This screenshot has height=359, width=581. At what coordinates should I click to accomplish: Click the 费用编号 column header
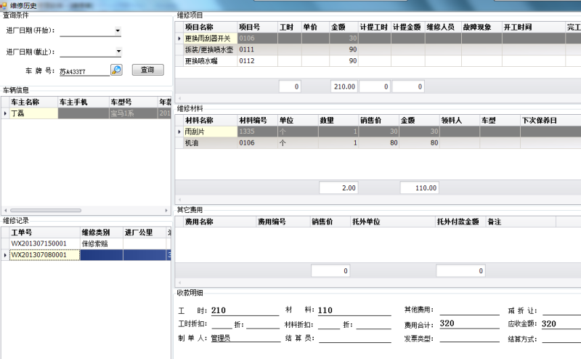283,222
